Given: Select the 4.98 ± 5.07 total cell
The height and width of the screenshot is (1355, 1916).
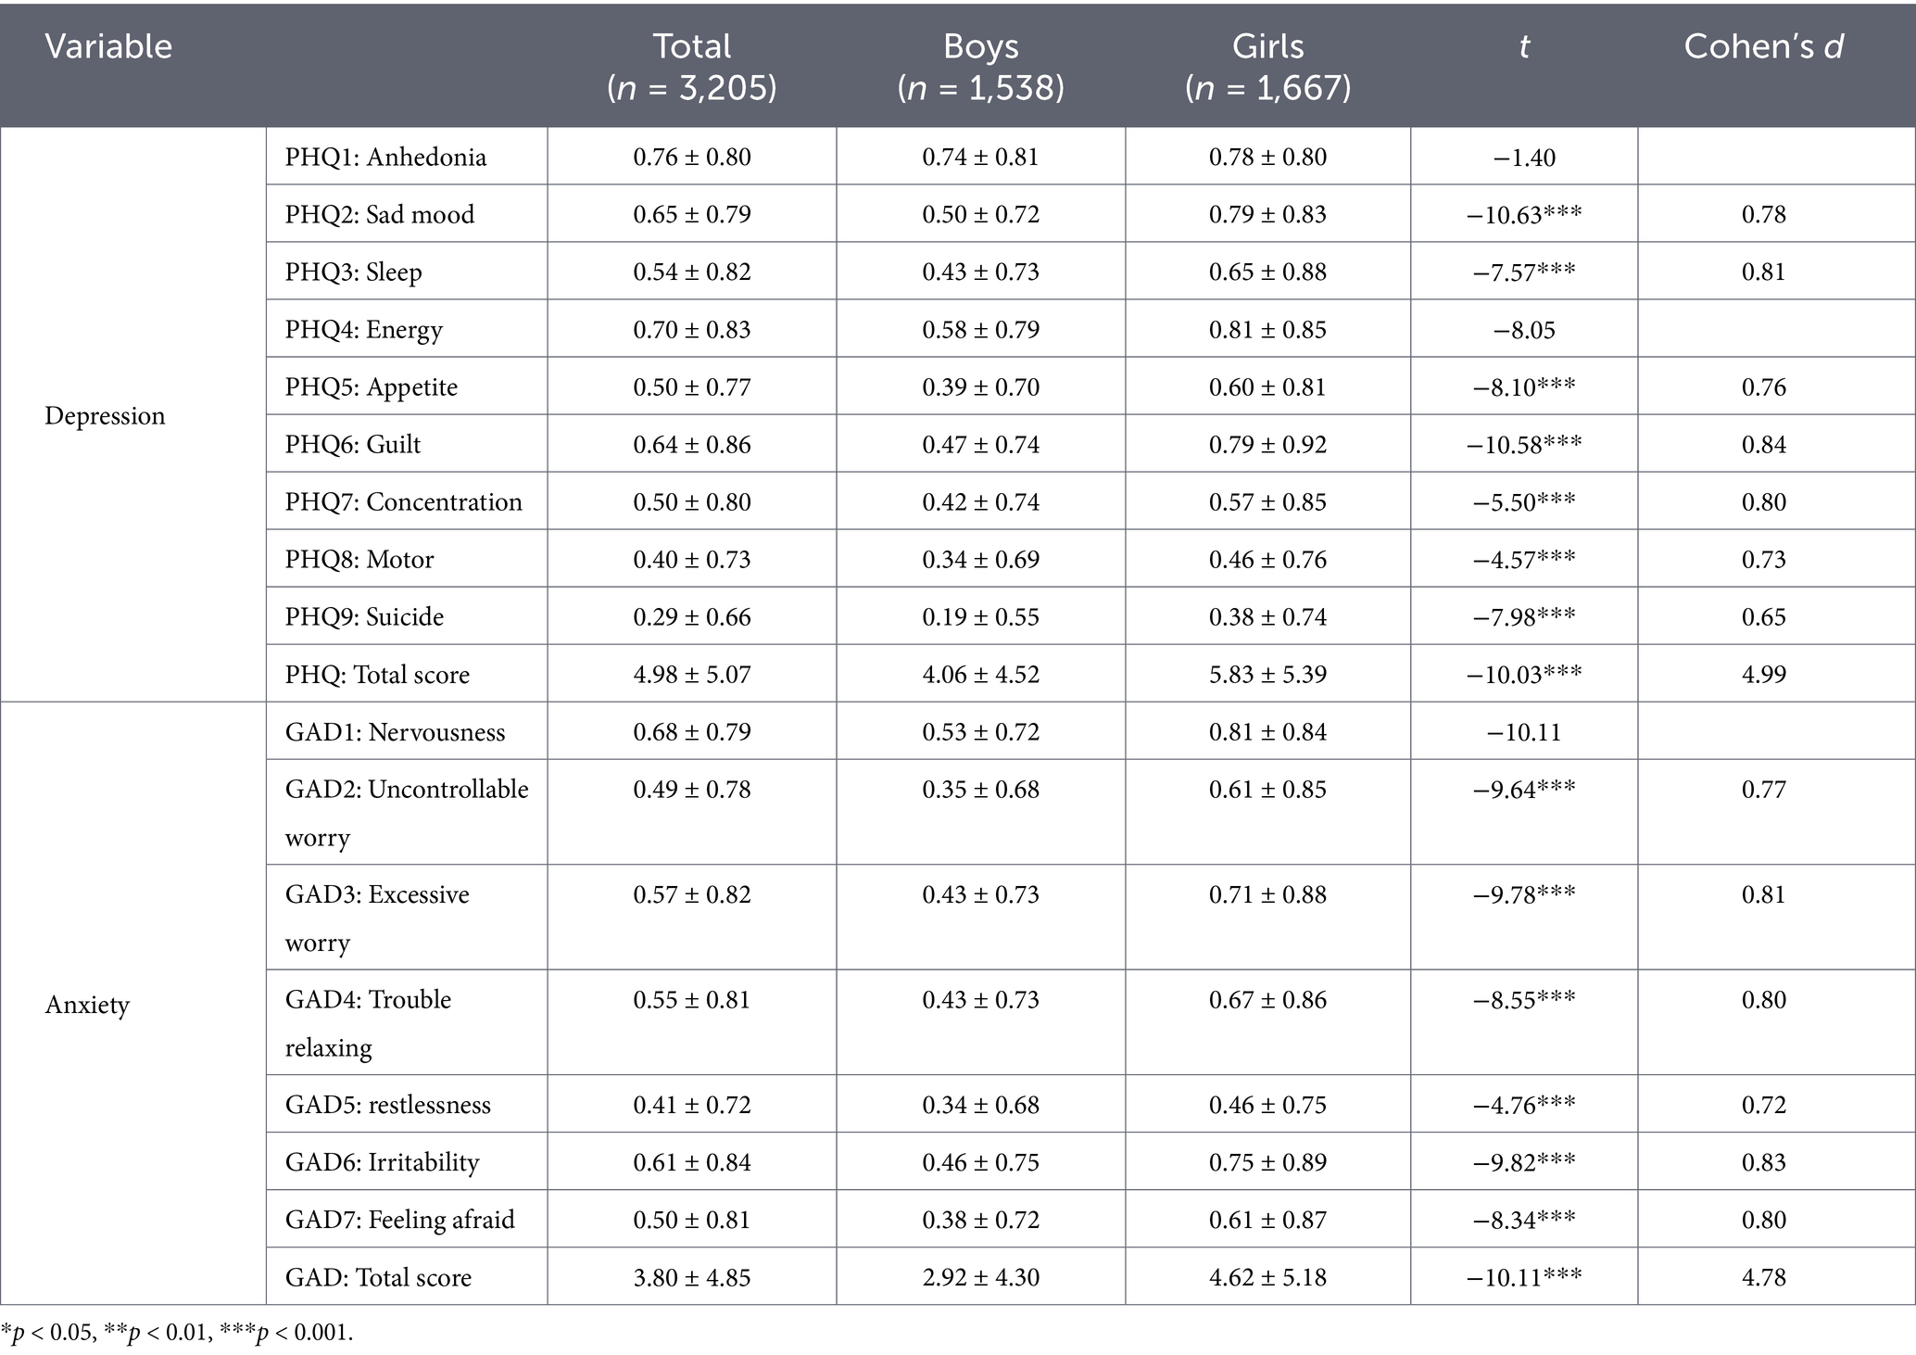Looking at the screenshot, I should 691,674.
